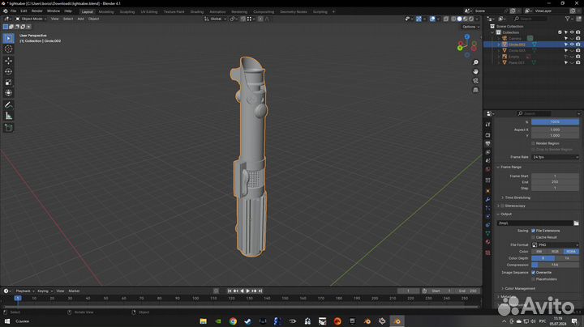
Task: Click the Frame End 250 field
Action: click(556, 182)
